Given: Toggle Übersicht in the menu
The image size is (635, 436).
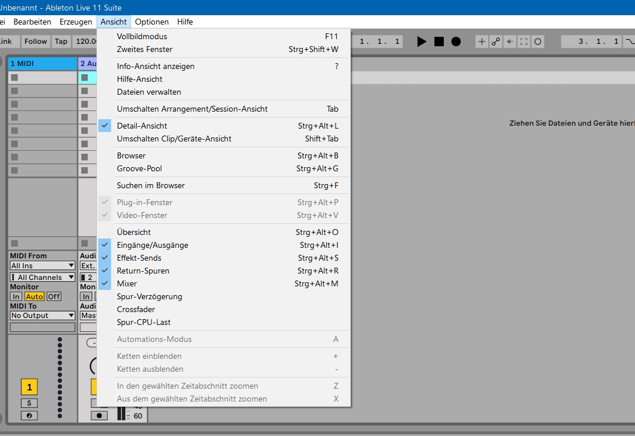Looking at the screenshot, I should click(x=223, y=233).
